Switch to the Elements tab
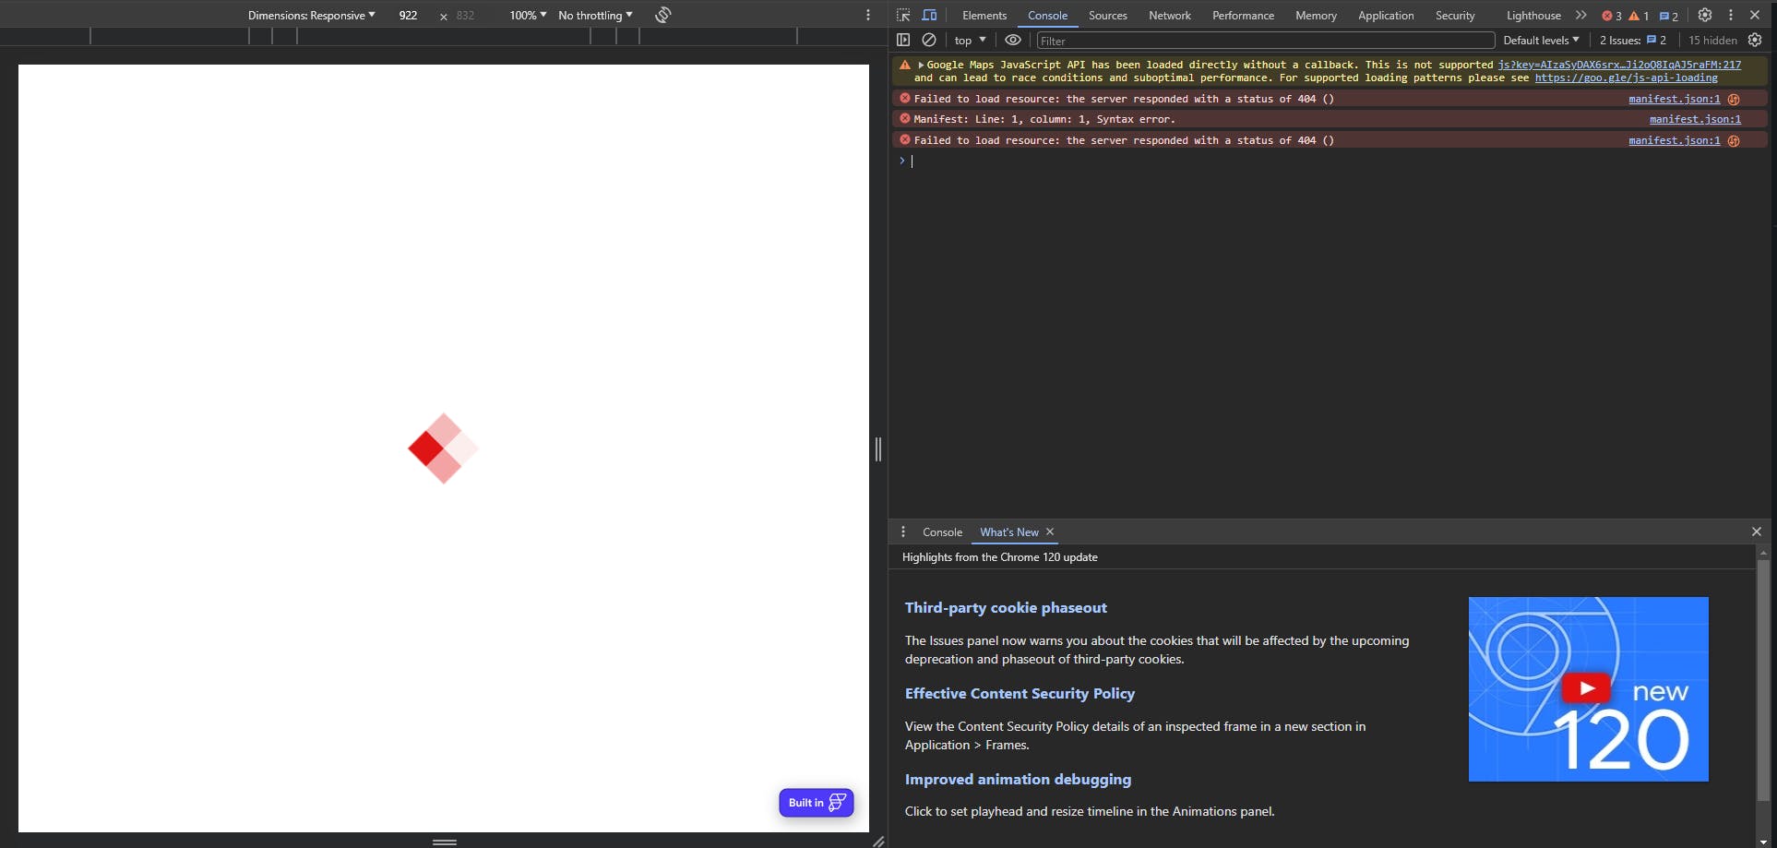This screenshot has height=848, width=1777. click(984, 15)
